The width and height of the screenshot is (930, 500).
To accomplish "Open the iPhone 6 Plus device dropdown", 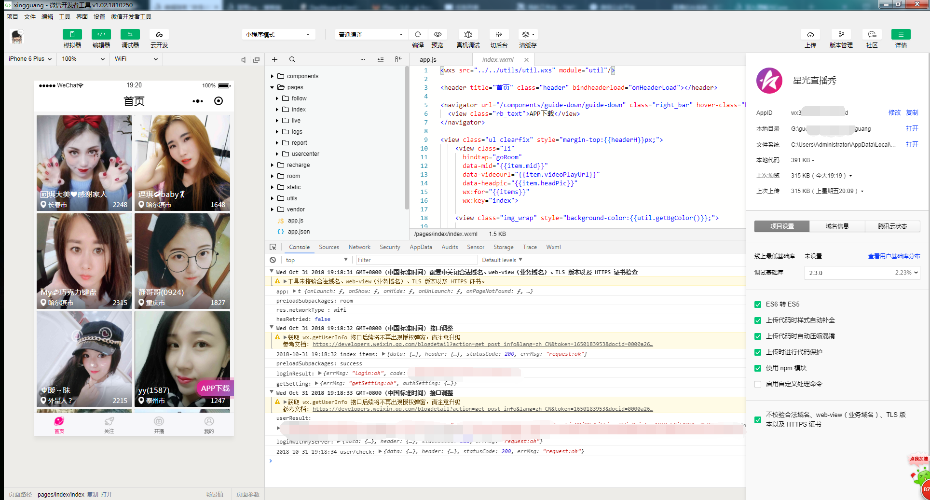I will point(30,59).
